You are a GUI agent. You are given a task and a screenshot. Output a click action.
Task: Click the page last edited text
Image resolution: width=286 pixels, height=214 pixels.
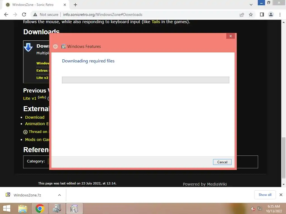[x=77, y=183]
